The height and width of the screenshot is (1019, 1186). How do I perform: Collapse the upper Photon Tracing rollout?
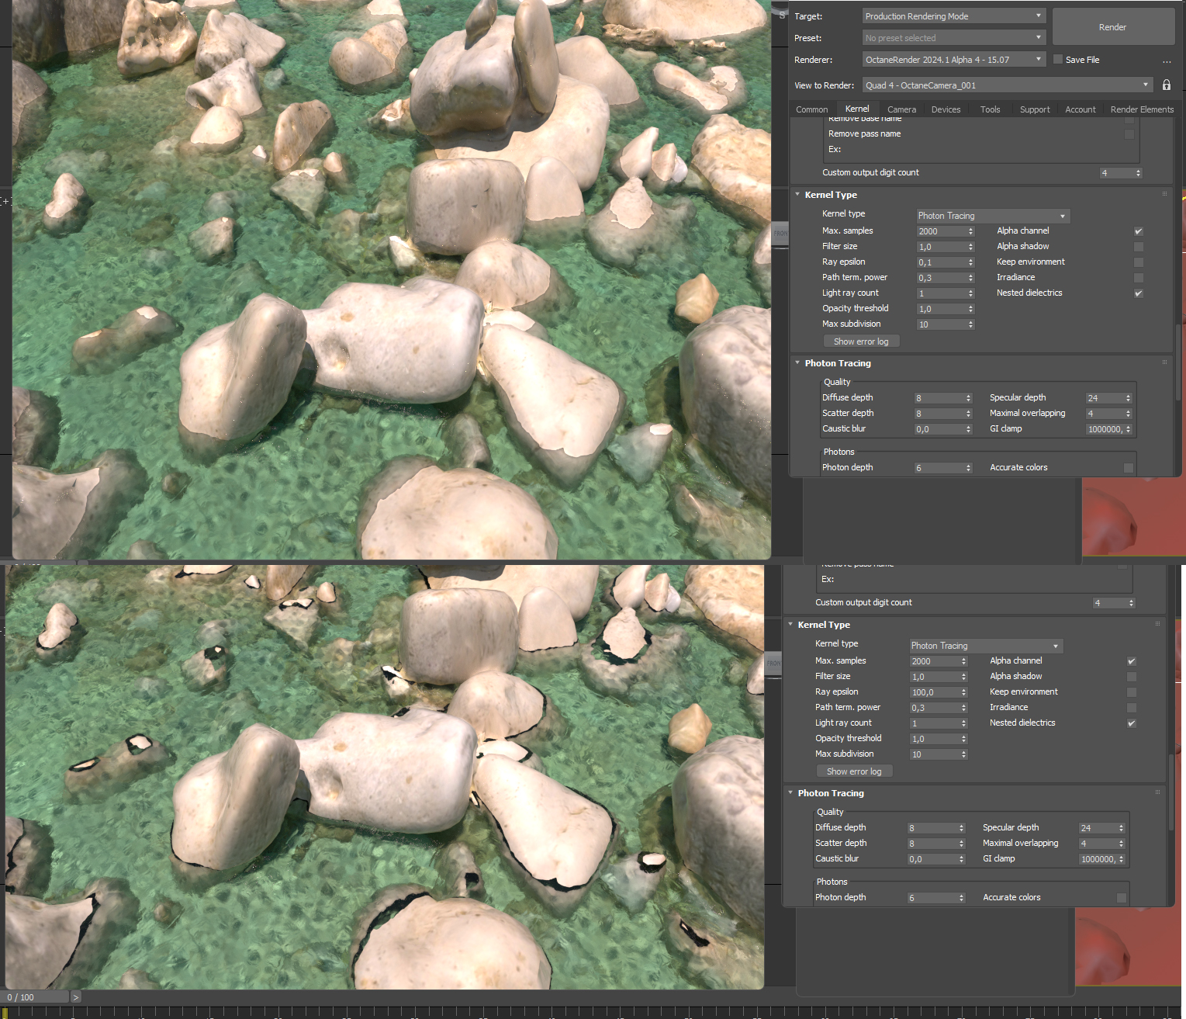(x=797, y=362)
